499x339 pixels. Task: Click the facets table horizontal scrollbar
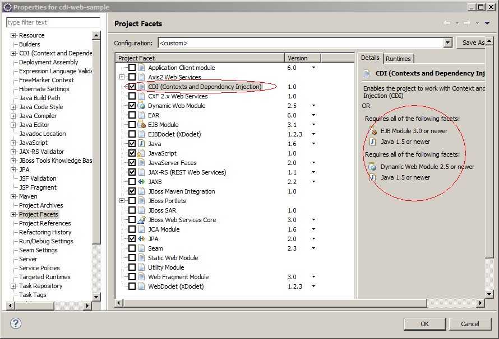274,303
